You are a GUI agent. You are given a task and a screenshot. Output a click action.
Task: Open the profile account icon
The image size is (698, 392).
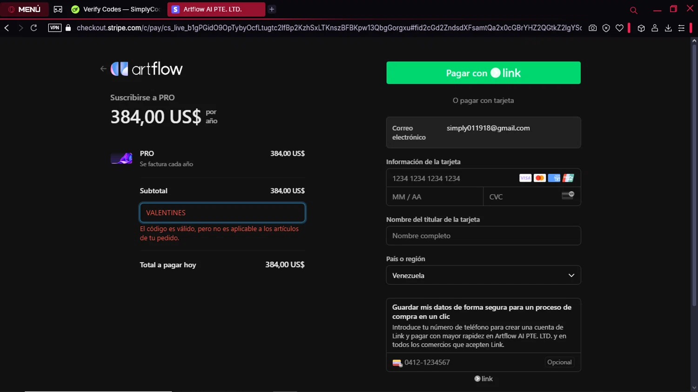(x=655, y=28)
